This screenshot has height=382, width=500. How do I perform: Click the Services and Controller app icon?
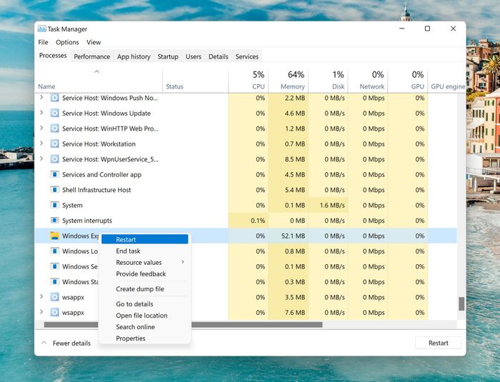tap(55, 174)
